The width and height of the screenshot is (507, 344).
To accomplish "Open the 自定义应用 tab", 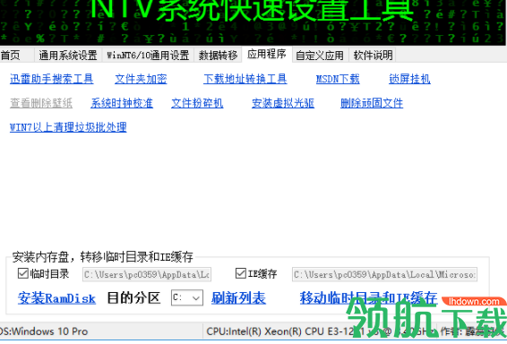I will point(320,56).
